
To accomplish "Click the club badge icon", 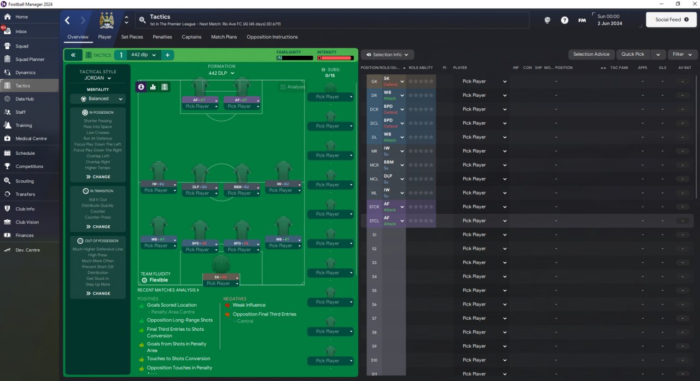I will [106, 20].
